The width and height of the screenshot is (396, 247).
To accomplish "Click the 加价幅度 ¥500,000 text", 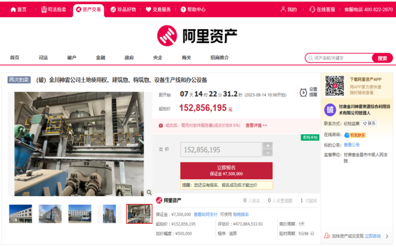I will pyautogui.click(x=174, y=234).
